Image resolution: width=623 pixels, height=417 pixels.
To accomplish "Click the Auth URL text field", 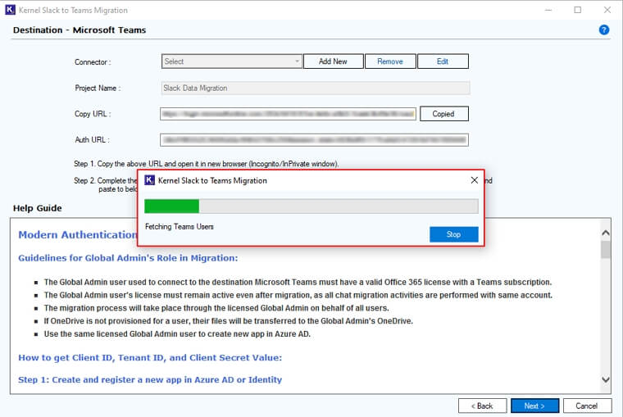I will (314, 140).
